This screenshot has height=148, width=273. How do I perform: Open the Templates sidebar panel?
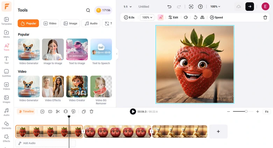[6, 21]
